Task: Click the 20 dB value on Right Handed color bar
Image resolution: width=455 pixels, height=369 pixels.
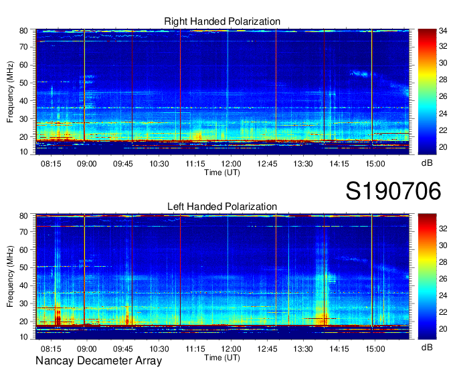Action: [x=443, y=147]
